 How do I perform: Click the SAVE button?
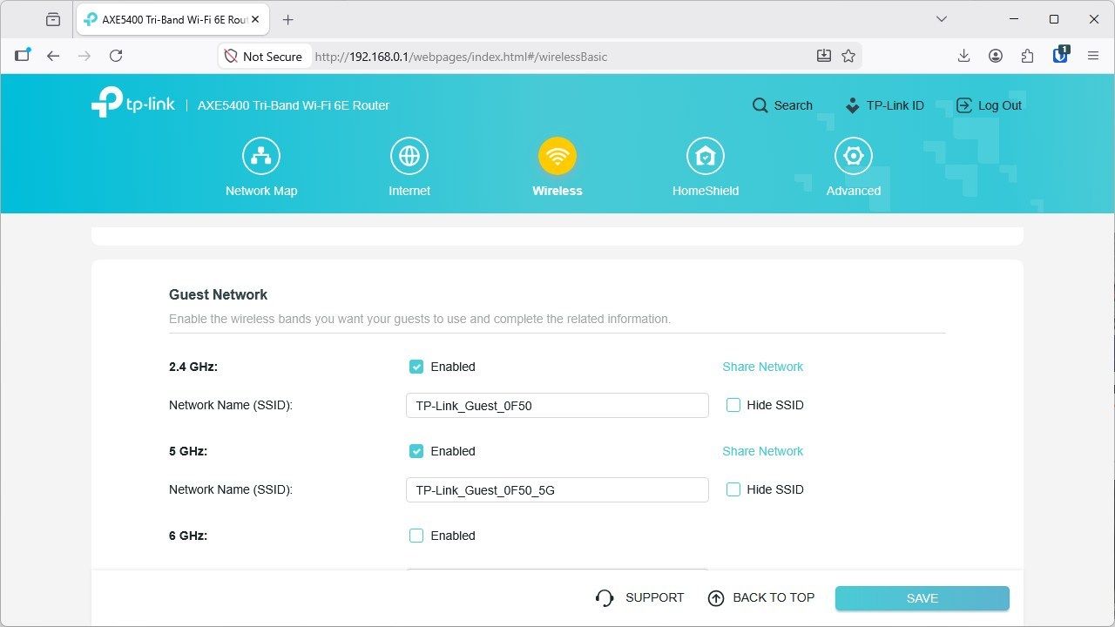(922, 598)
